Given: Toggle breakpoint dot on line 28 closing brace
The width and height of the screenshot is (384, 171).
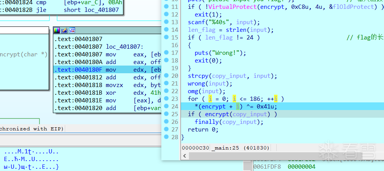Looking at the screenshot, I should [x=167, y=137].
